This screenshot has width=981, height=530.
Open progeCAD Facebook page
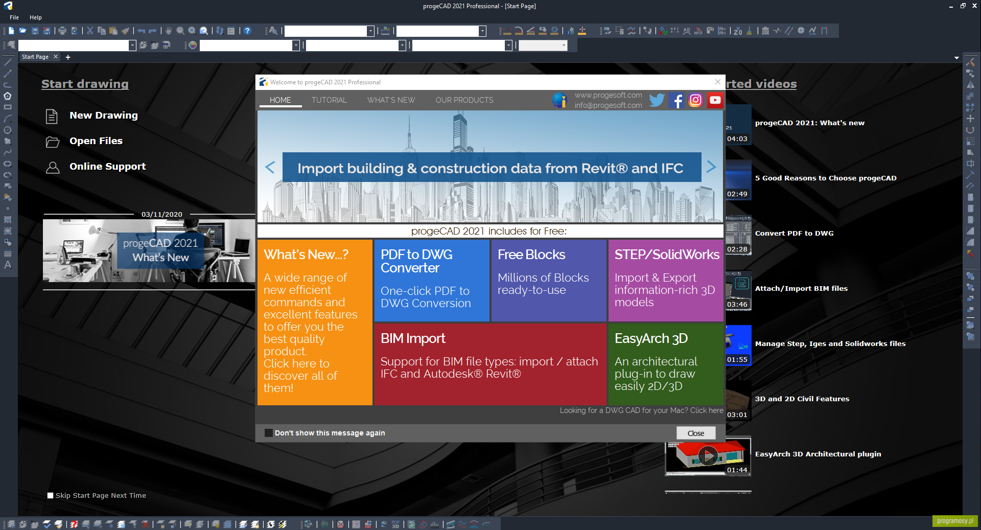tap(676, 100)
